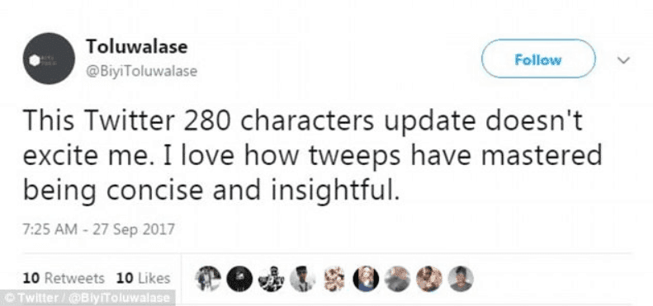653x306 pixels.
Task: View the 10 Retweets list
Action: pyautogui.click(x=64, y=278)
